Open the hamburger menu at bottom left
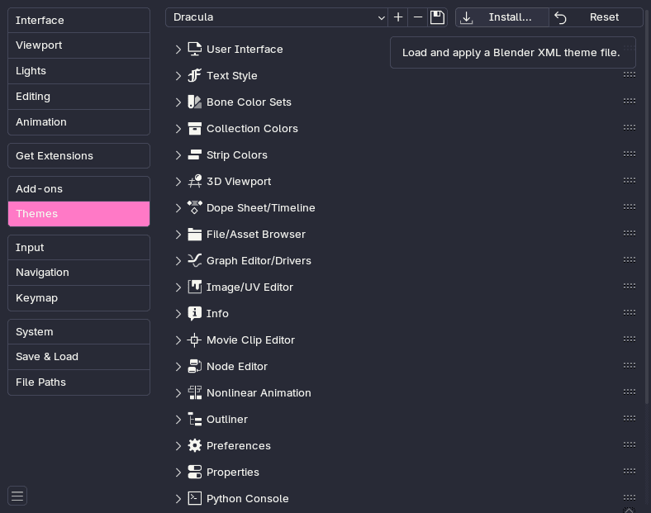The width and height of the screenshot is (651, 513). pos(17,496)
